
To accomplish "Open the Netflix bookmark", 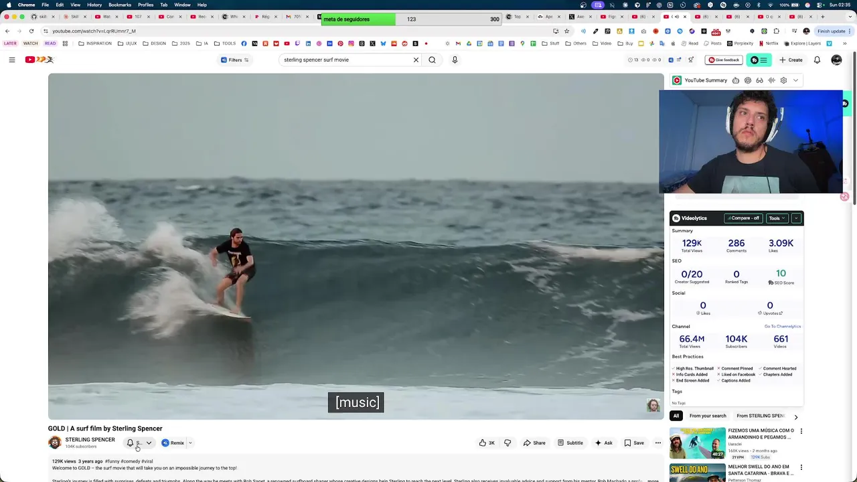I will coord(767,44).
